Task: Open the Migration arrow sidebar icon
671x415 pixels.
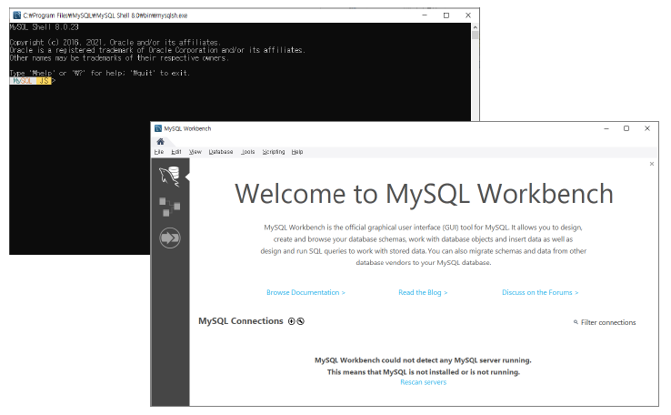Action: (x=170, y=238)
